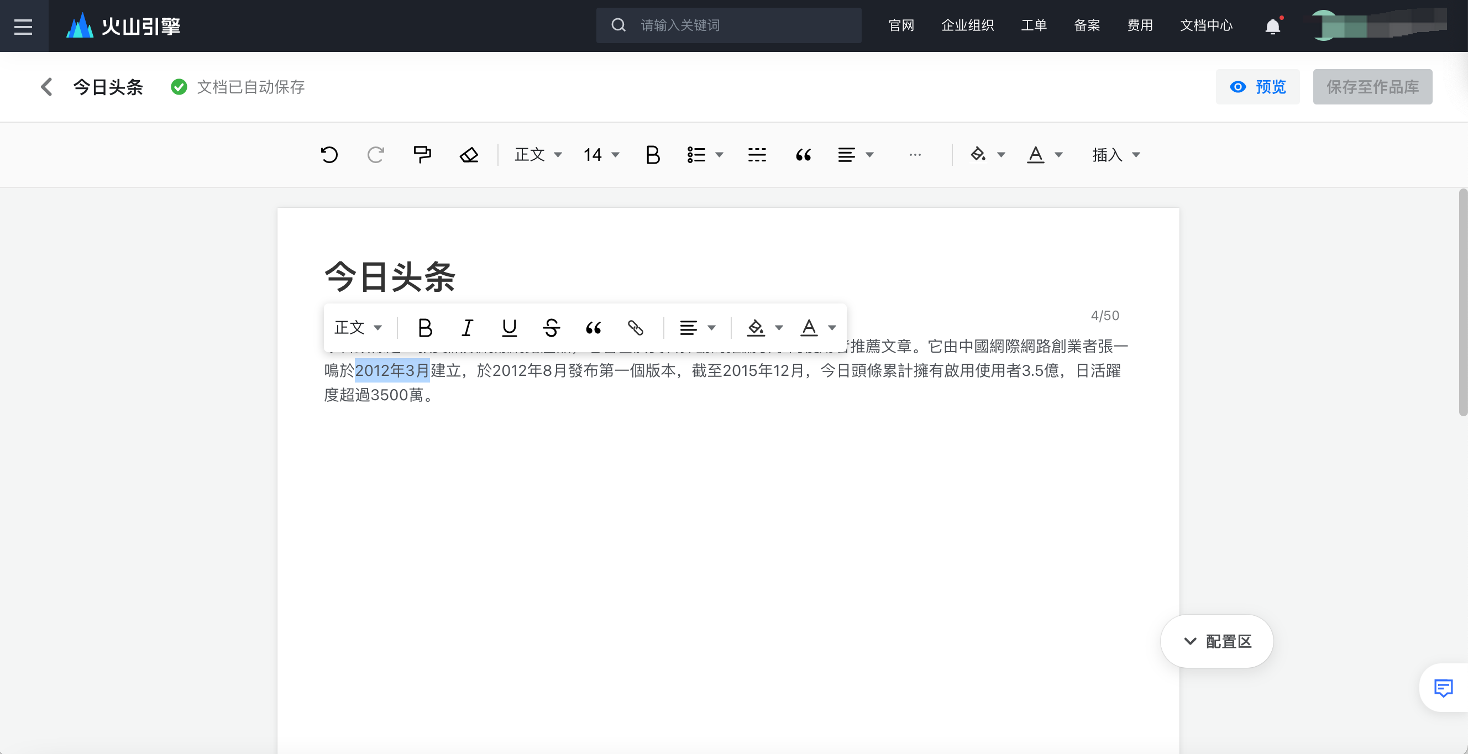Expand font color dropdown in top toolbar

(1059, 154)
